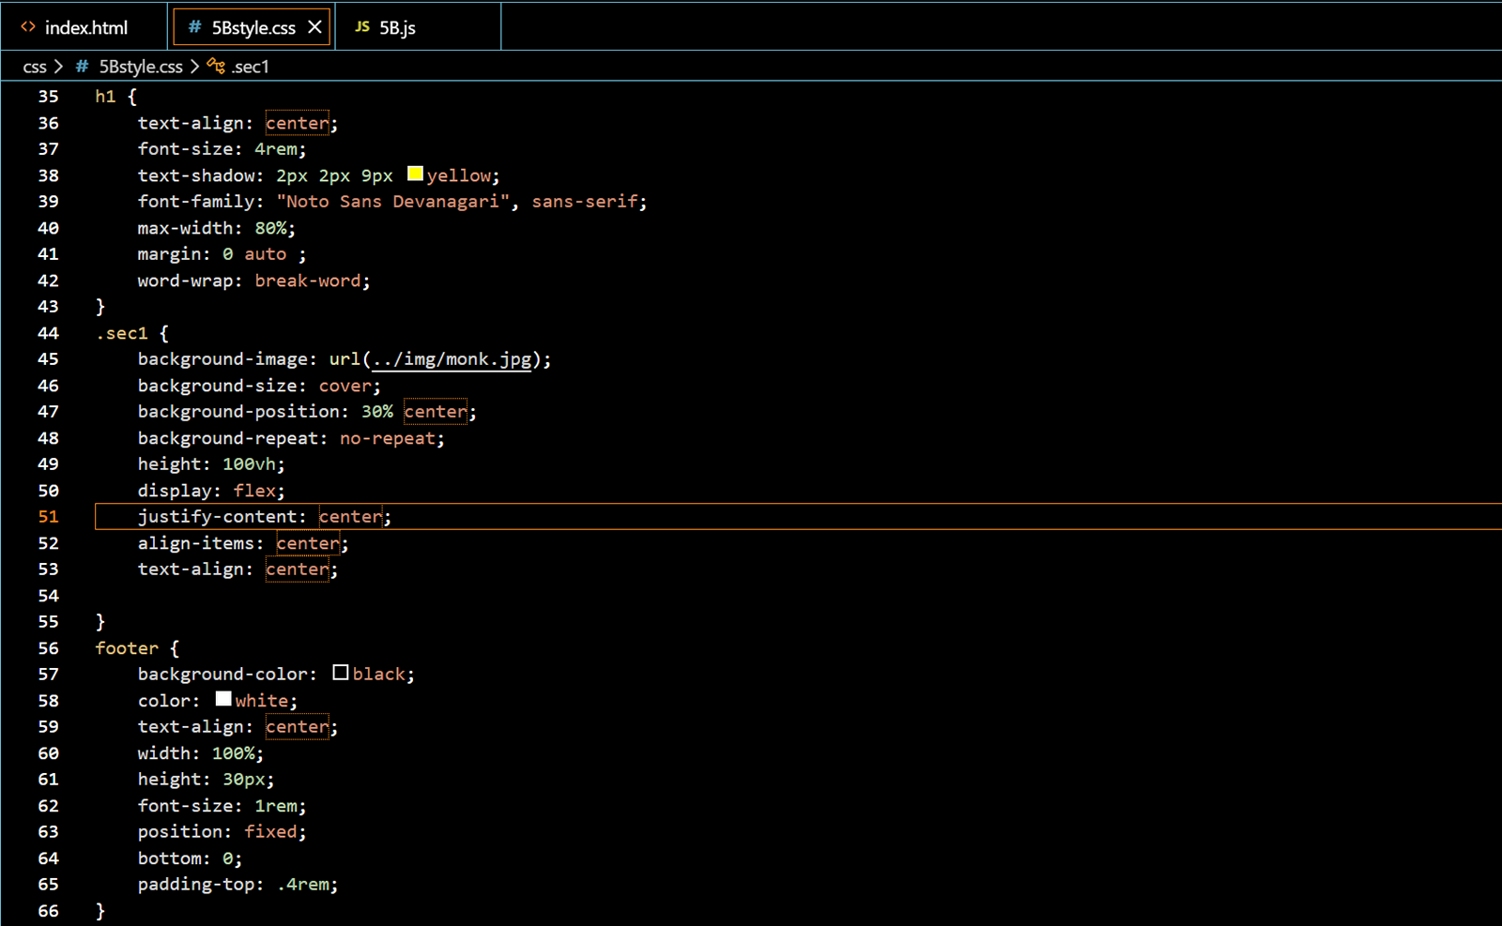
Task: Close the 5Bstyle.css tab
Action: pos(315,27)
